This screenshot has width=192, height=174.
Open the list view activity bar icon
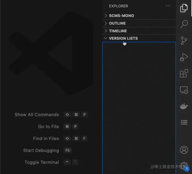click(x=184, y=122)
